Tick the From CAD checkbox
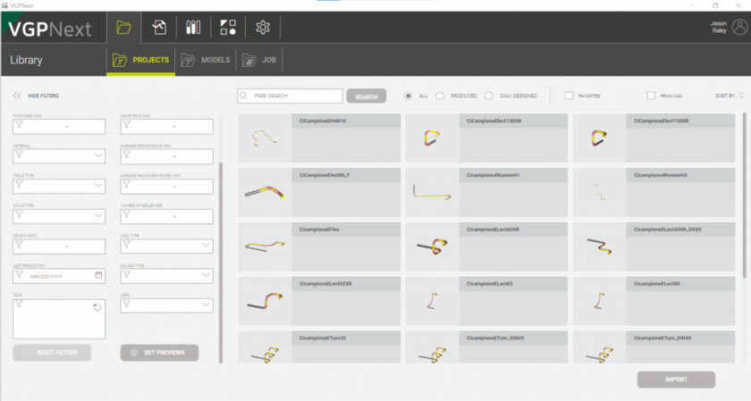751x401 pixels. point(651,96)
